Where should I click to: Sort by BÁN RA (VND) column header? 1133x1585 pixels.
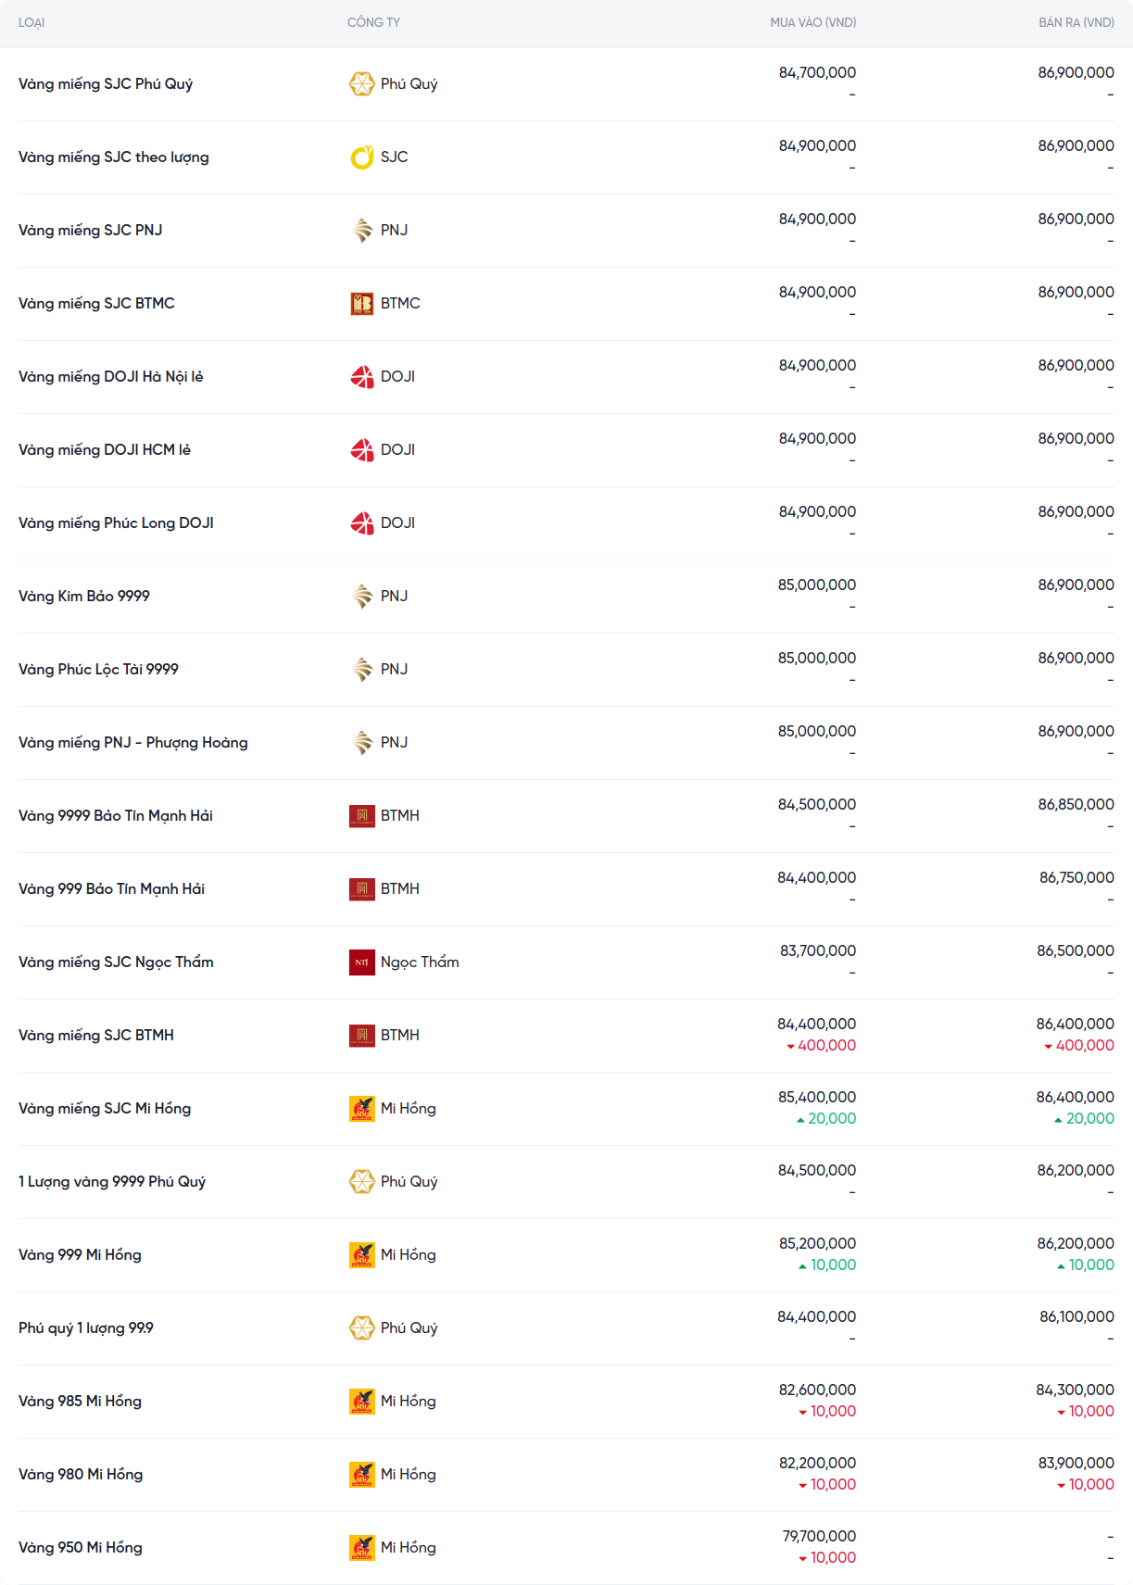(x=1076, y=22)
